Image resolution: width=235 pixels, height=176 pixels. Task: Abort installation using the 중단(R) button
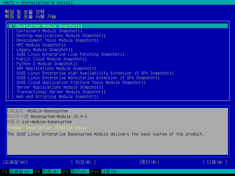tap(149, 162)
